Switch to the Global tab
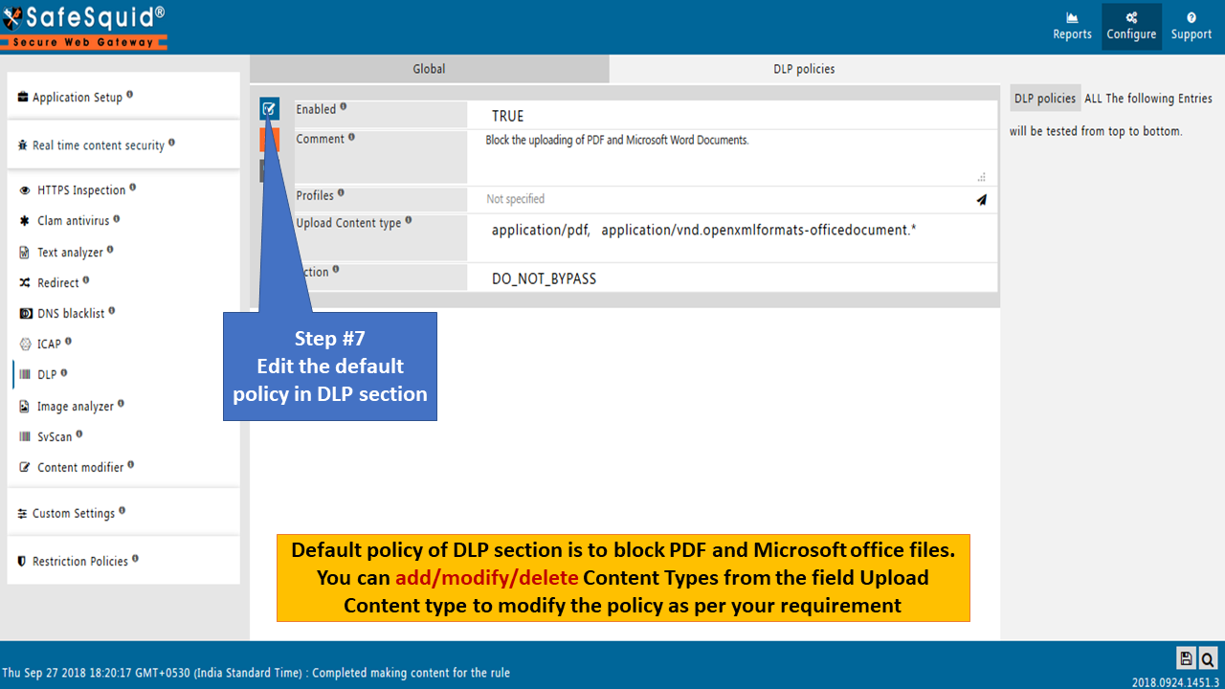The height and width of the screenshot is (689, 1225). 429,69
